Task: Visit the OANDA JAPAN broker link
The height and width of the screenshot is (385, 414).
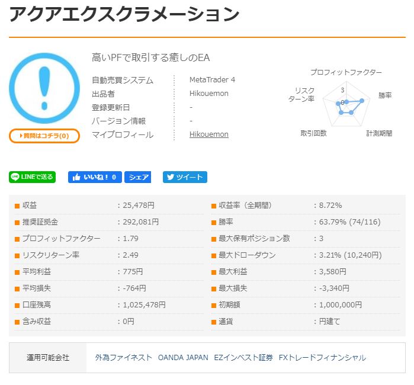Action: click(x=183, y=358)
